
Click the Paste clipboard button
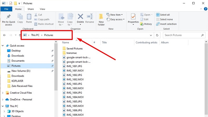(x=29, y=18)
